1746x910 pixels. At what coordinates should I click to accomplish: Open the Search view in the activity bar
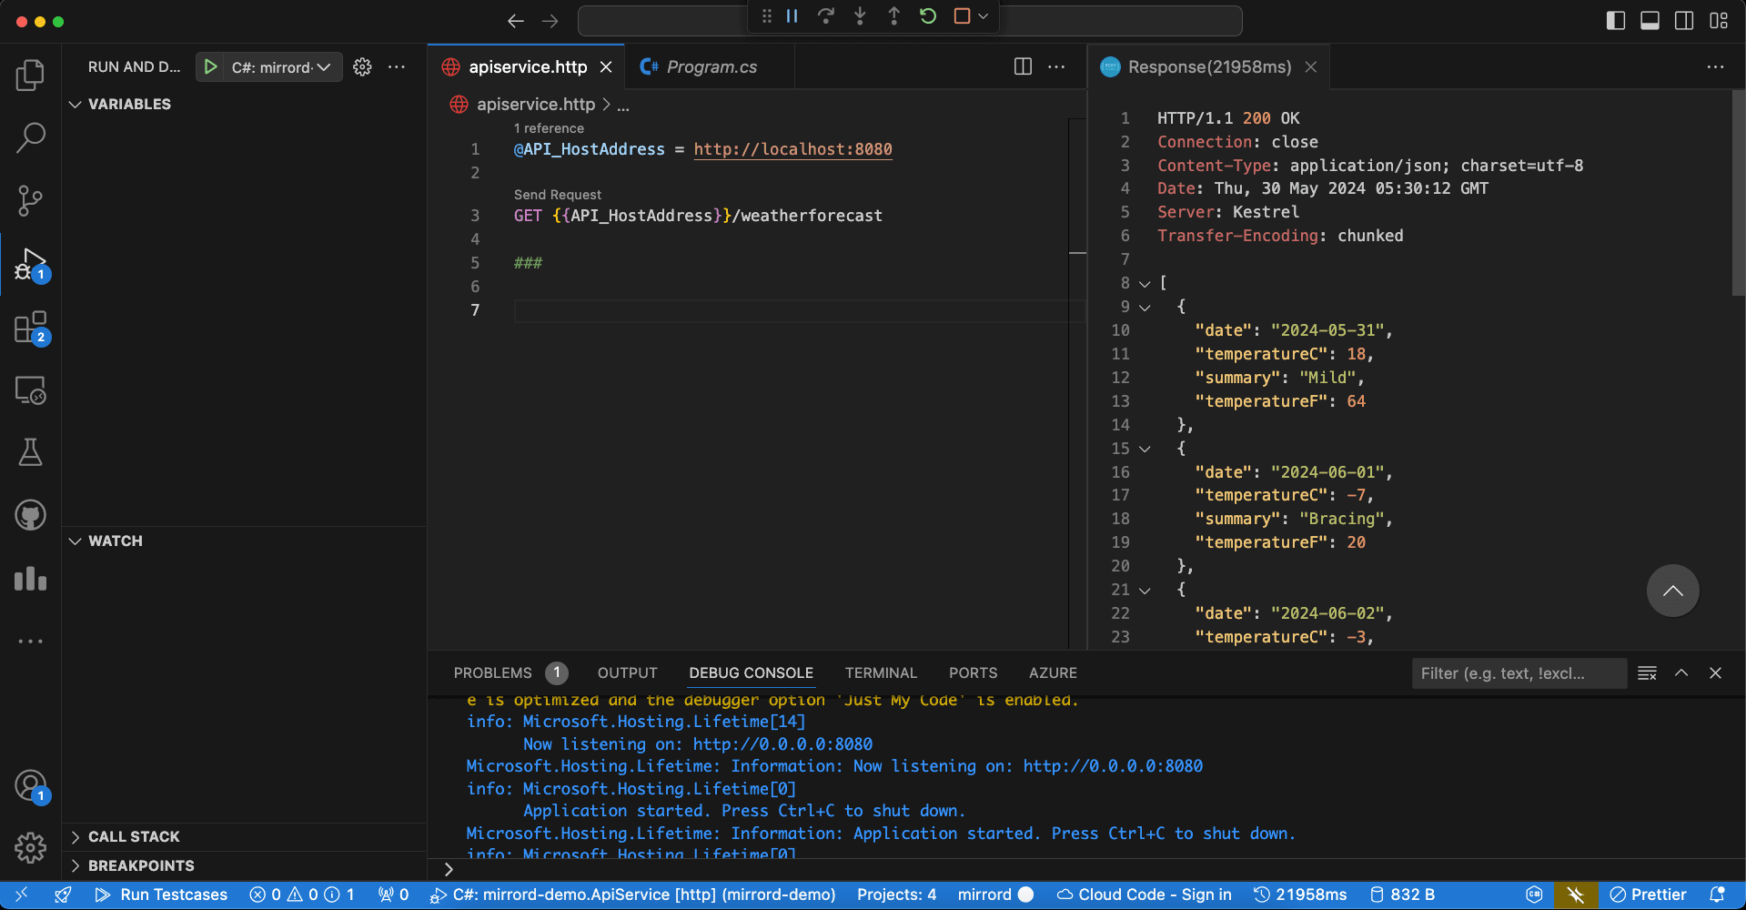pos(30,137)
